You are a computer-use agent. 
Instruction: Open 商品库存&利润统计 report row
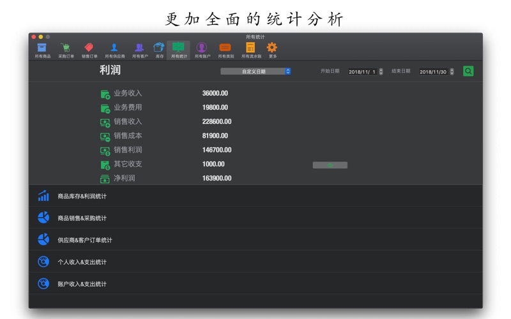click(x=256, y=197)
